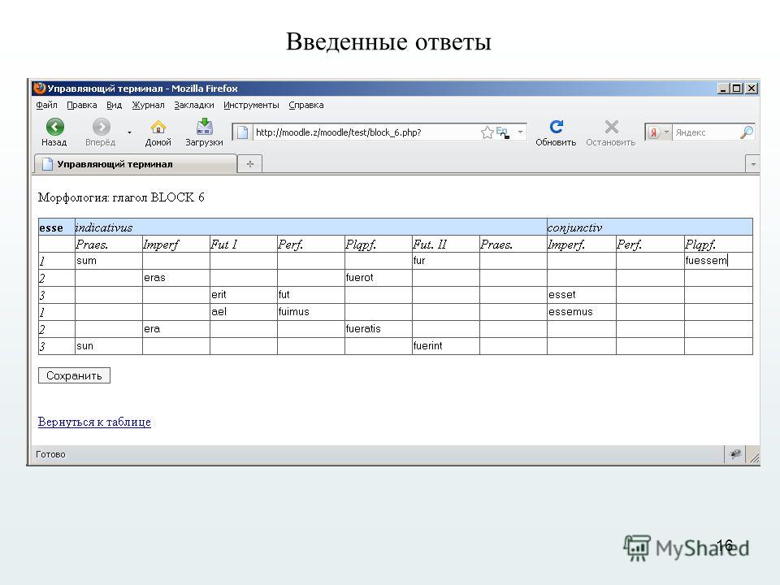Click the esse header cell
Screen dimensions: 780x585
[x=57, y=227]
